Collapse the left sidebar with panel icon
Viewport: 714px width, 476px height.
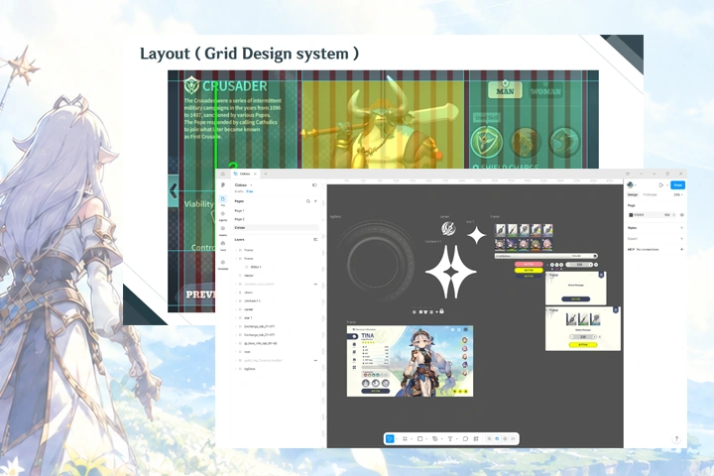314,184
